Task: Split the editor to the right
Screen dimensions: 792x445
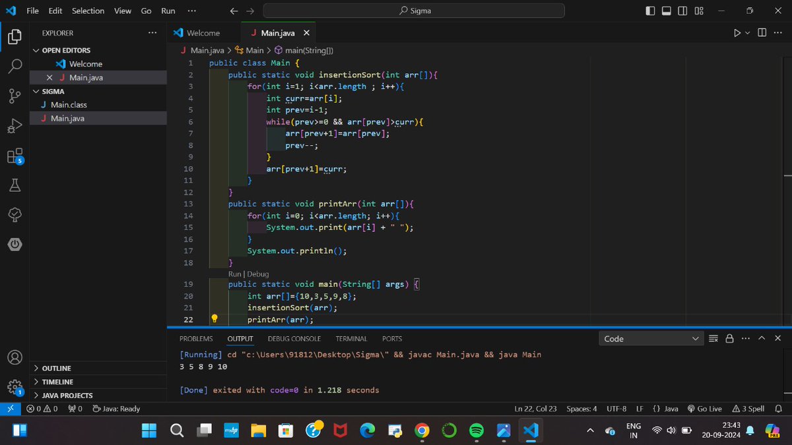Action: point(762,33)
